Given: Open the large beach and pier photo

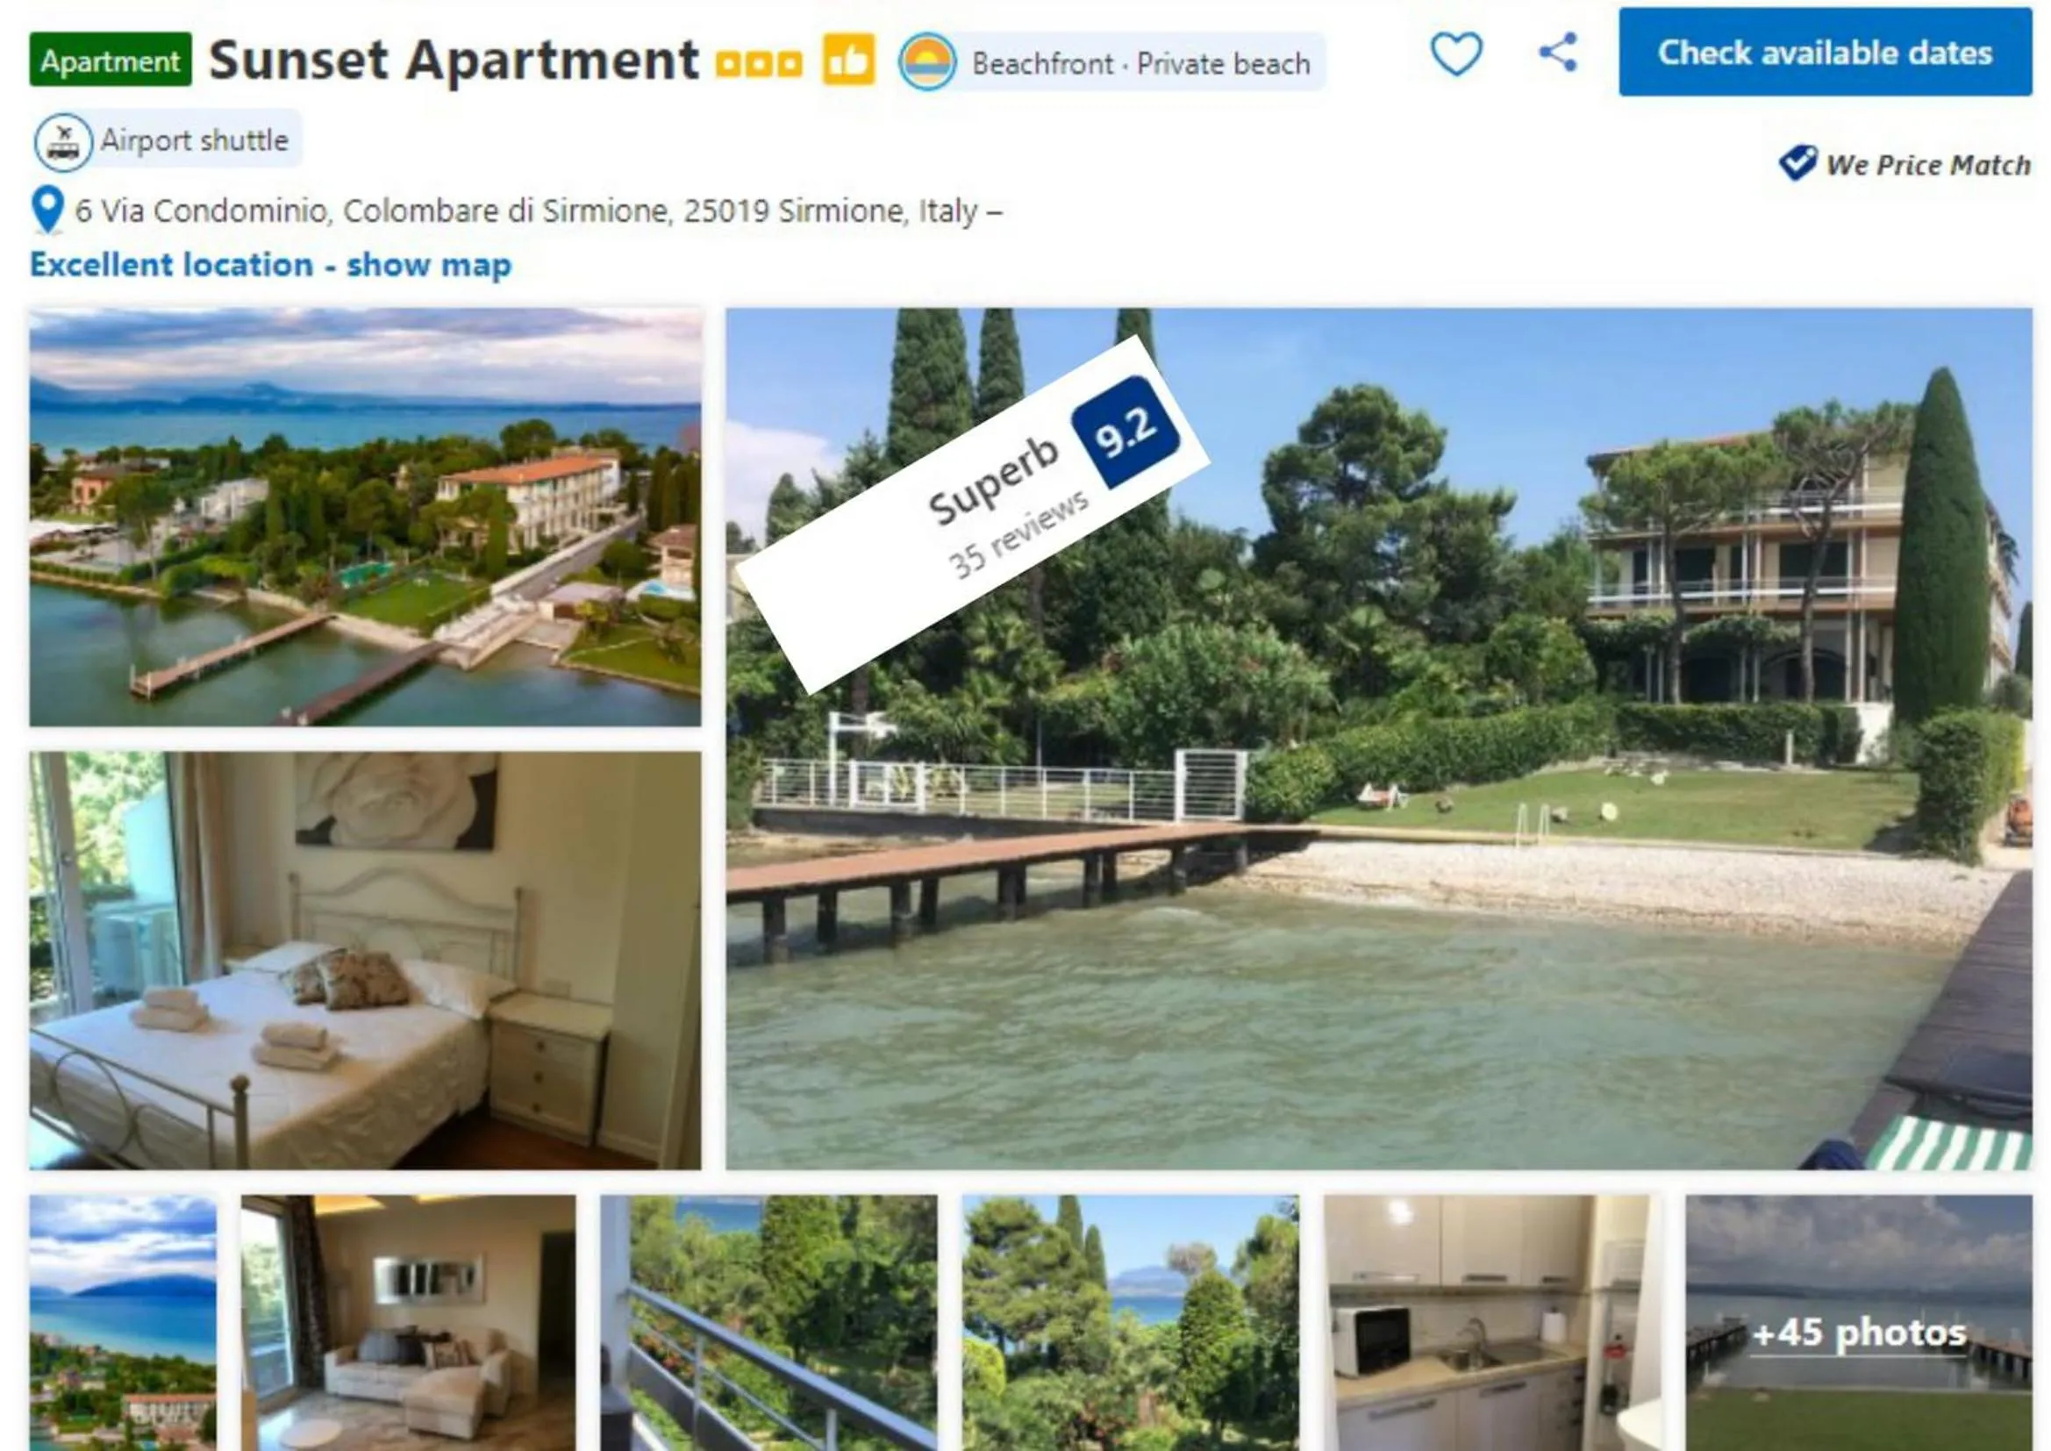Looking at the screenshot, I should [1378, 739].
